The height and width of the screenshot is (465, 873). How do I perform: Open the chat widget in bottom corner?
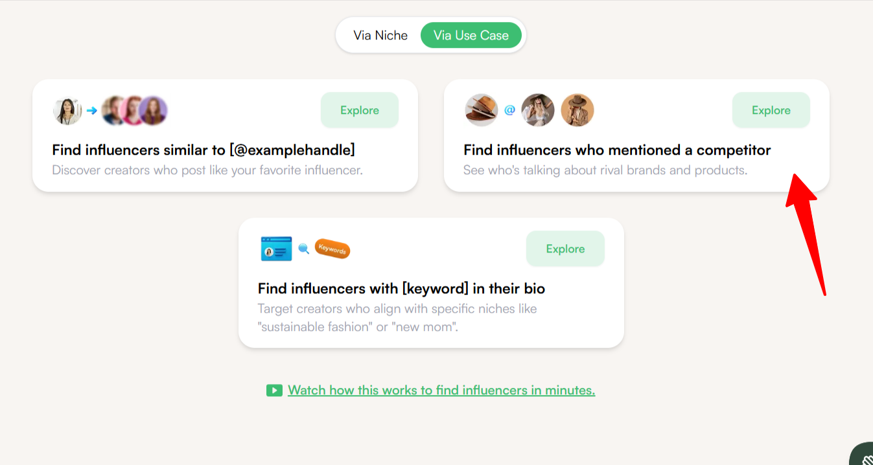pyautogui.click(x=862, y=455)
